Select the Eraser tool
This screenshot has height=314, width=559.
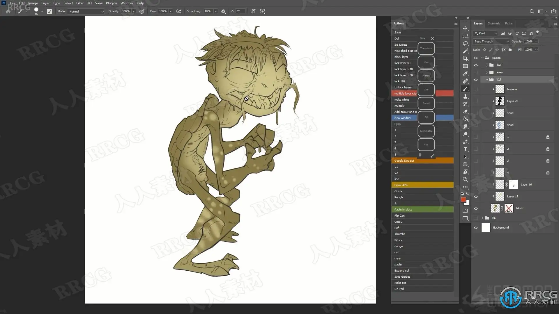tap(465, 111)
